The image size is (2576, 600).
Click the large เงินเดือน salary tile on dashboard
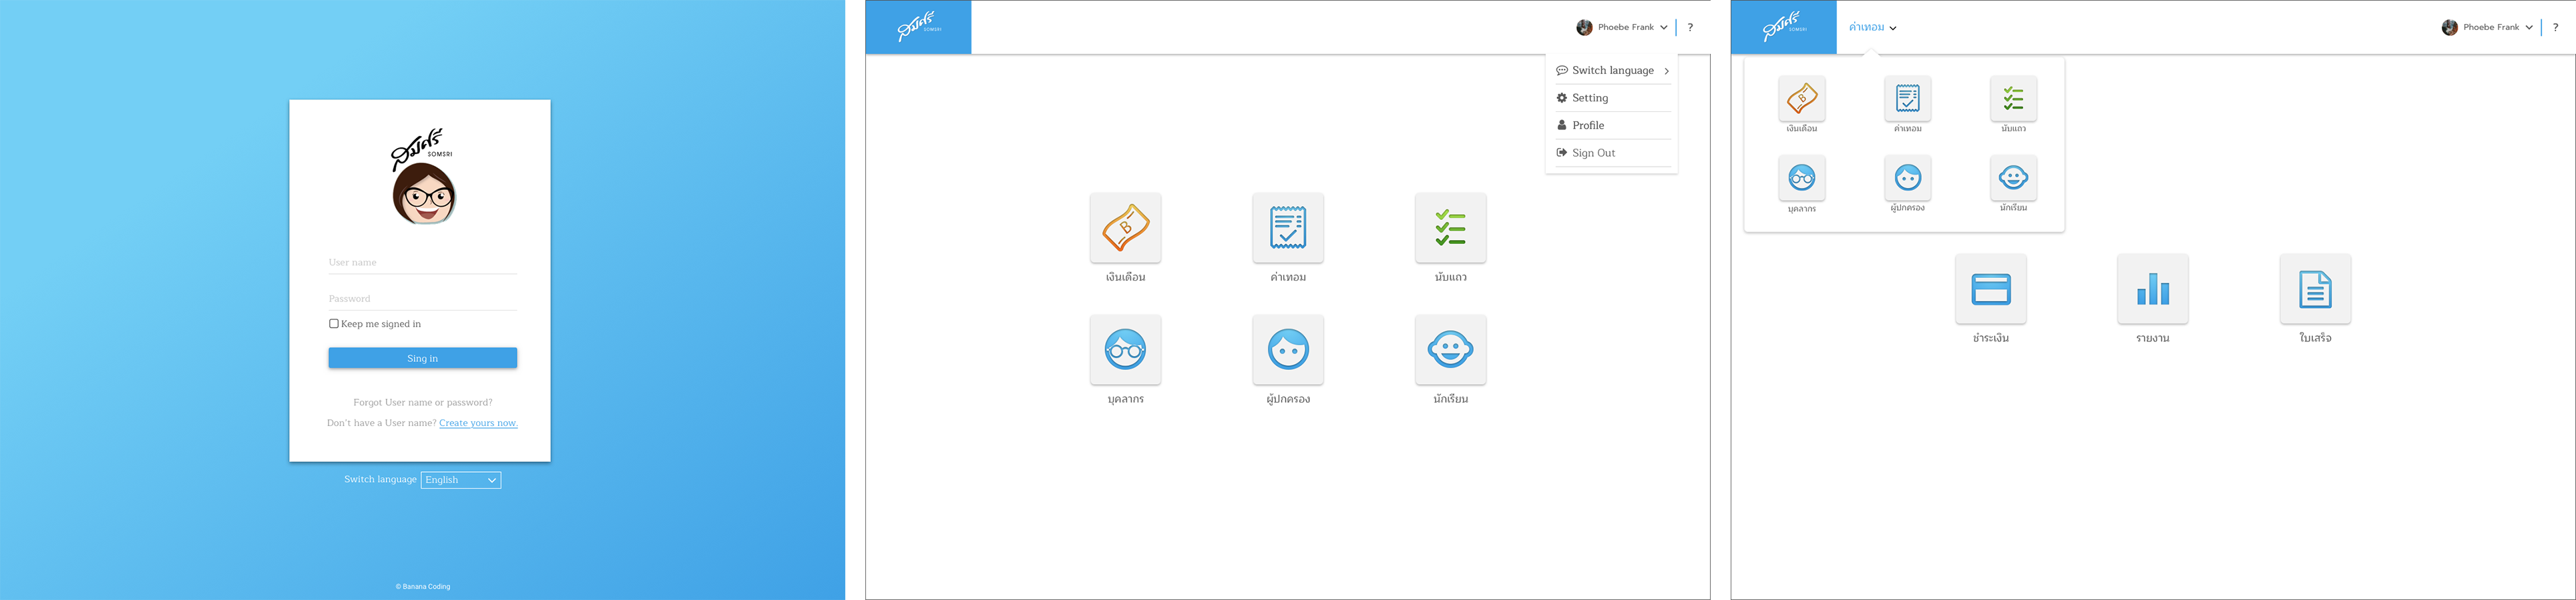(x=1125, y=227)
